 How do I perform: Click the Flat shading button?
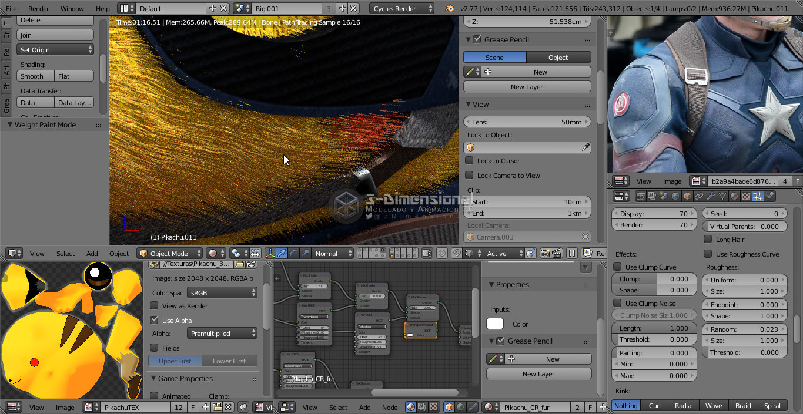point(74,76)
